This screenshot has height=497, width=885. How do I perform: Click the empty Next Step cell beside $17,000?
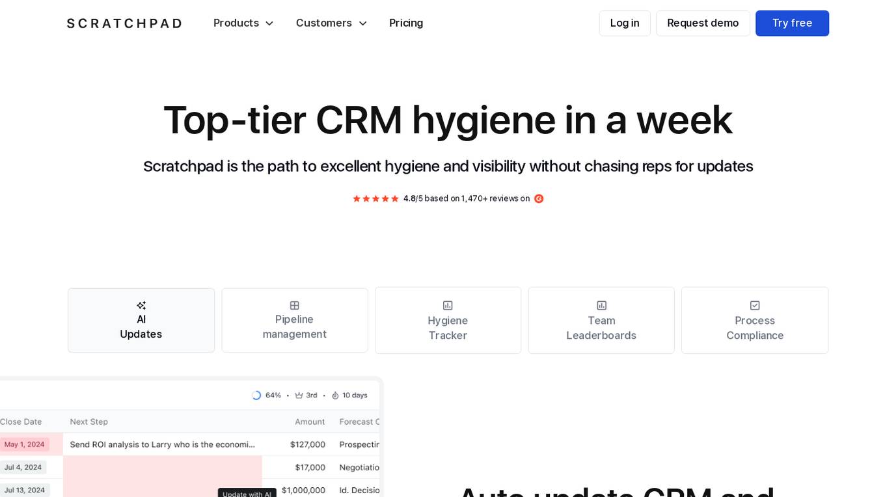coord(163,467)
